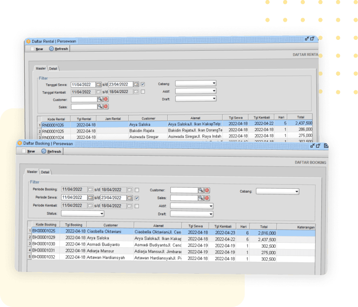This screenshot has width=358, height=307.
Task: Select booking row BK00001031
Action: coord(171,252)
